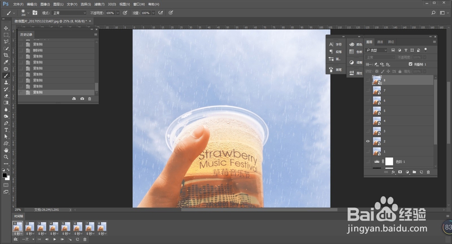Add a layer mask in Layers panel
The width and height of the screenshot is (452, 244).
tap(400, 172)
